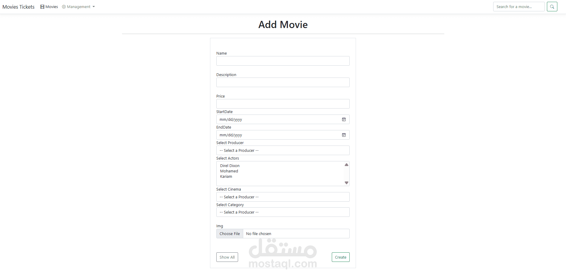Screen dimensions: 566x275
Task: Focus the movie Name input field
Action: click(x=283, y=61)
